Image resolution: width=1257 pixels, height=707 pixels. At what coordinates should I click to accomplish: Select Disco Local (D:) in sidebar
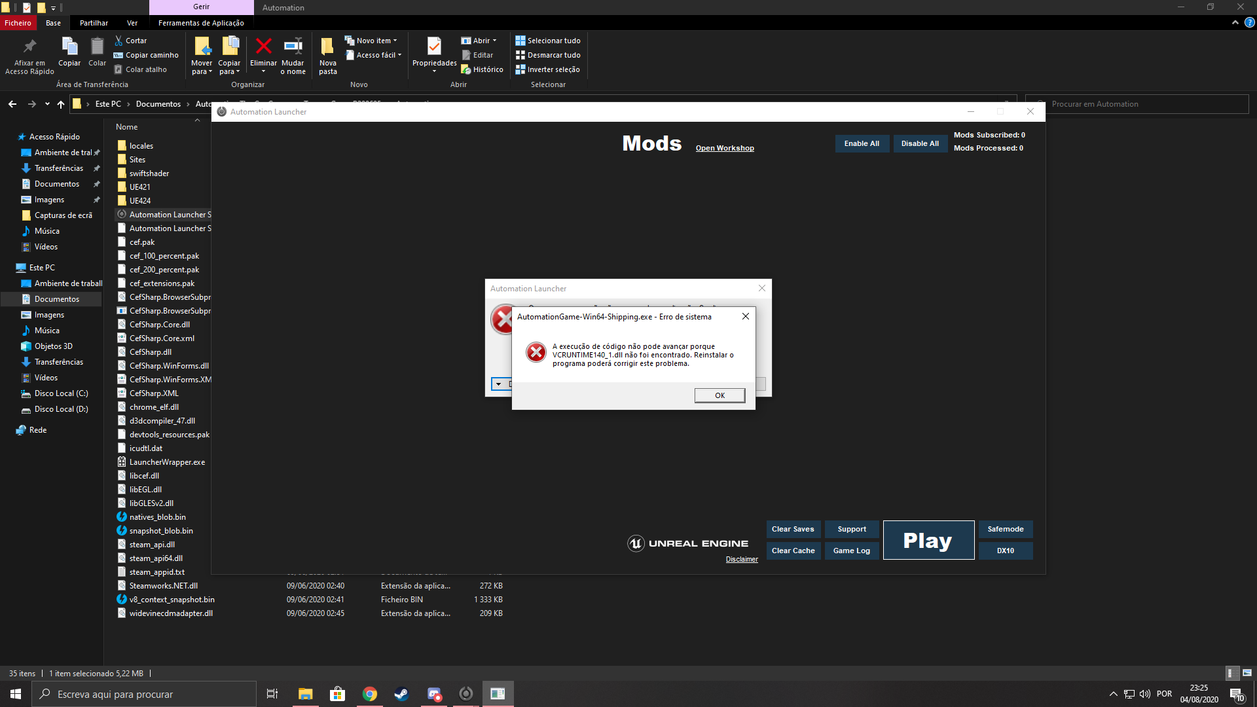(61, 409)
